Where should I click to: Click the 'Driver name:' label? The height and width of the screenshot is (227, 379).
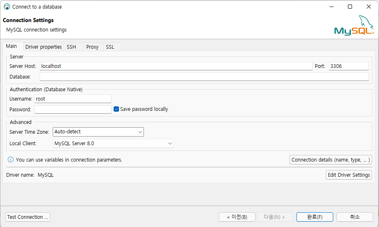tap(20, 175)
